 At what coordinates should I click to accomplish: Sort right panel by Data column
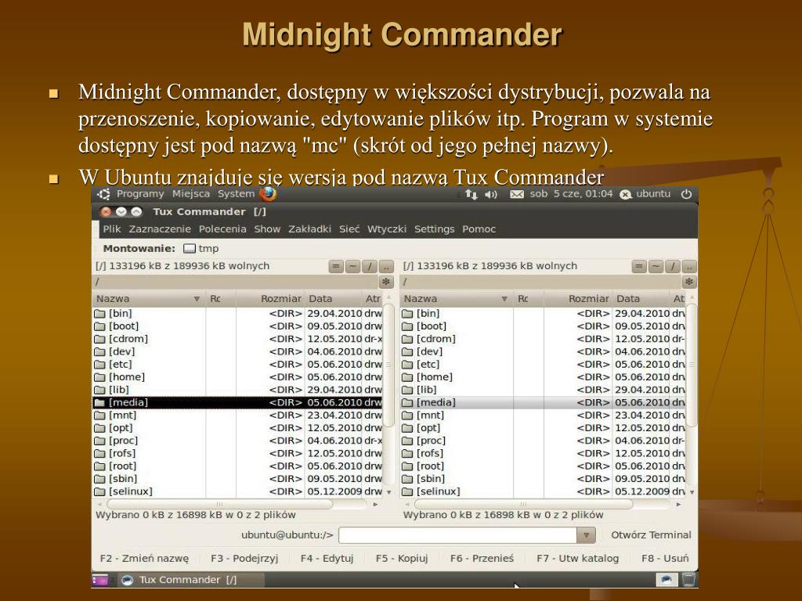[641, 298]
